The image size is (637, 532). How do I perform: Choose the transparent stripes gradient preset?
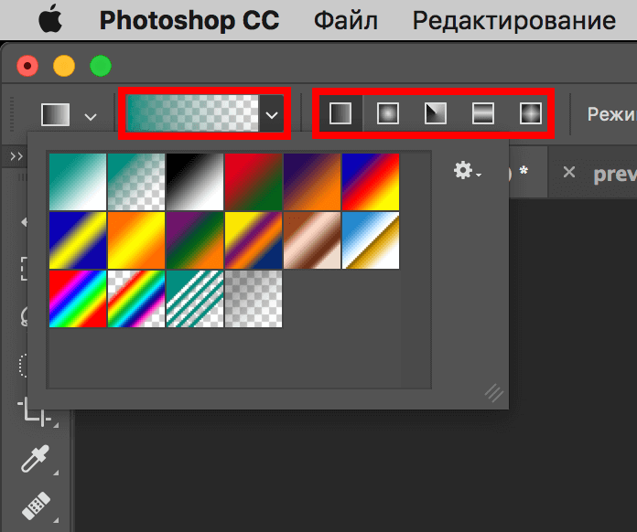click(195, 299)
